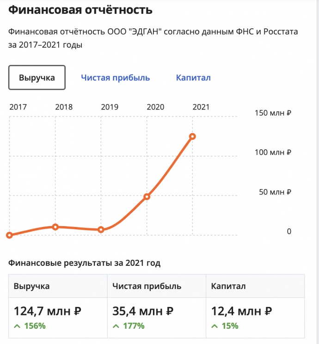Click the 2018 data point marker
319x344 pixels.
pyautogui.click(x=55, y=227)
